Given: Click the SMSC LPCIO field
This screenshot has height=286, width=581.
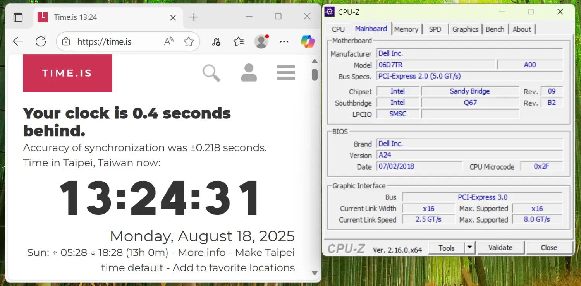Looking at the screenshot, I should click(398, 114).
